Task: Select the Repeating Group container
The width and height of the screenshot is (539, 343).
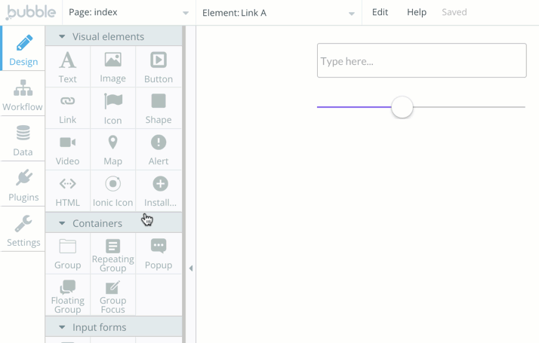Action: (112, 253)
